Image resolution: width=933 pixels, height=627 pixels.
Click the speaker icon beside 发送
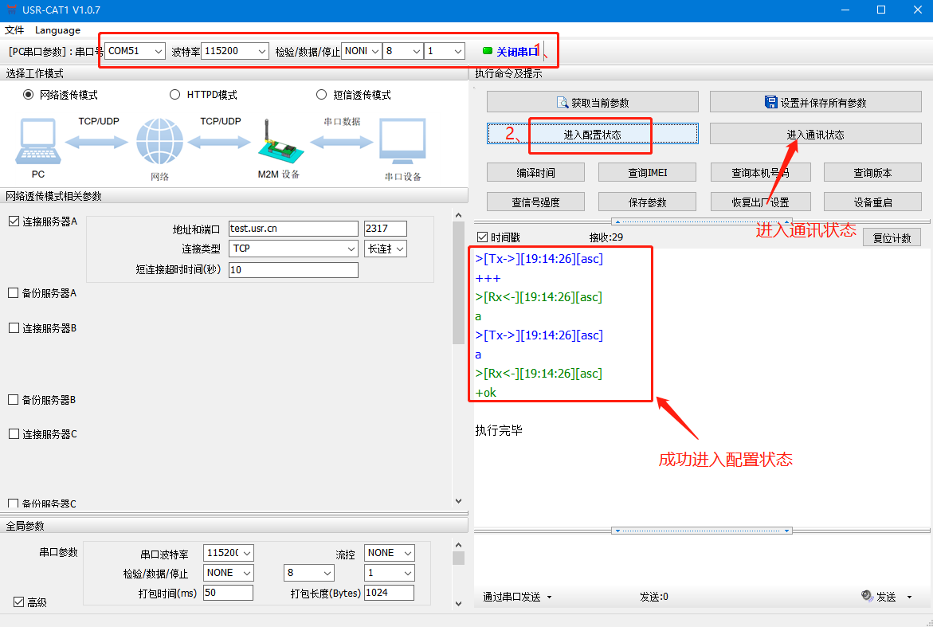click(867, 596)
